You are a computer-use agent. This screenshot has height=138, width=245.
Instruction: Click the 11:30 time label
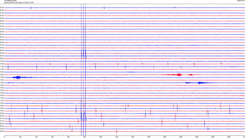(x=2, y=69)
